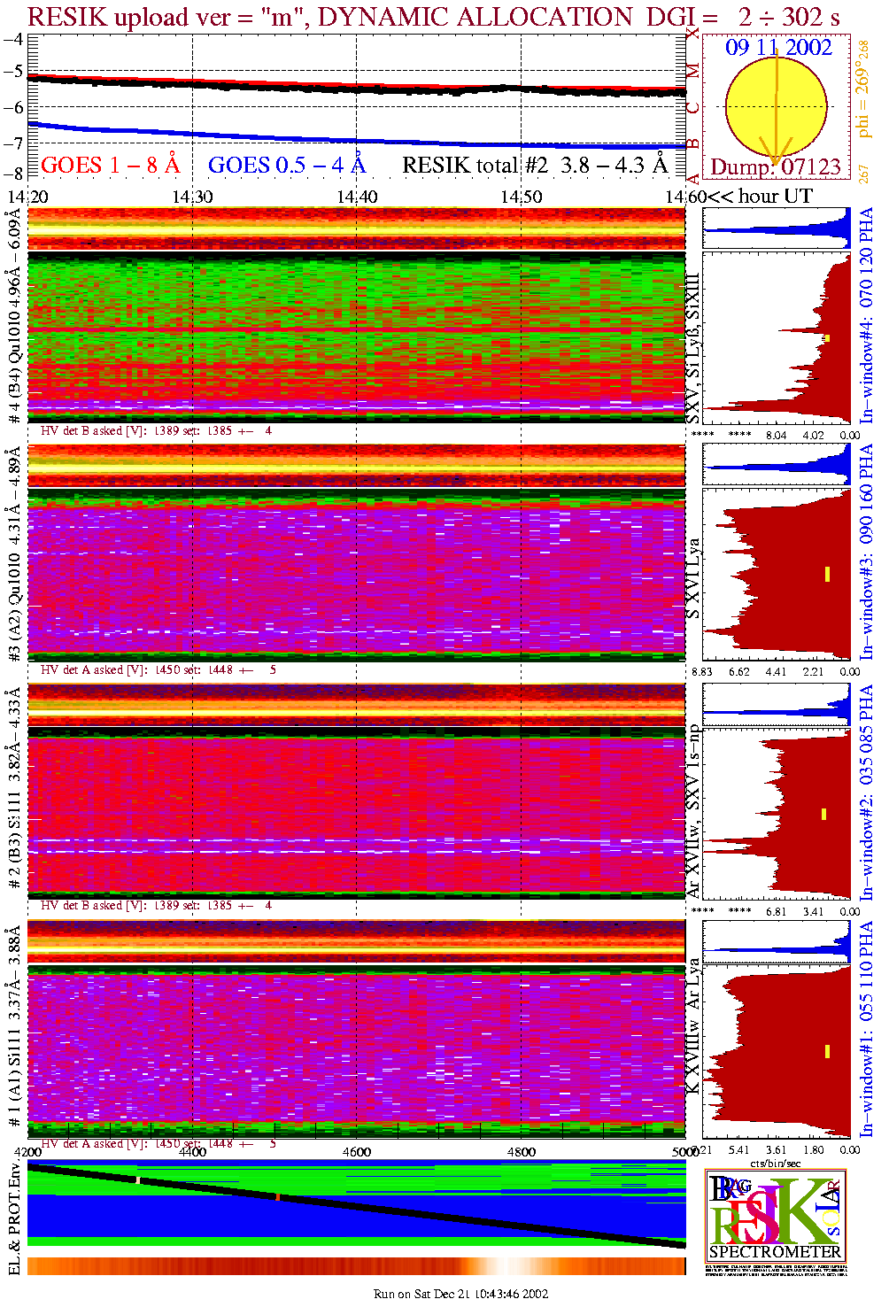Click yellow marker in In-window#4 histogram

[826, 338]
